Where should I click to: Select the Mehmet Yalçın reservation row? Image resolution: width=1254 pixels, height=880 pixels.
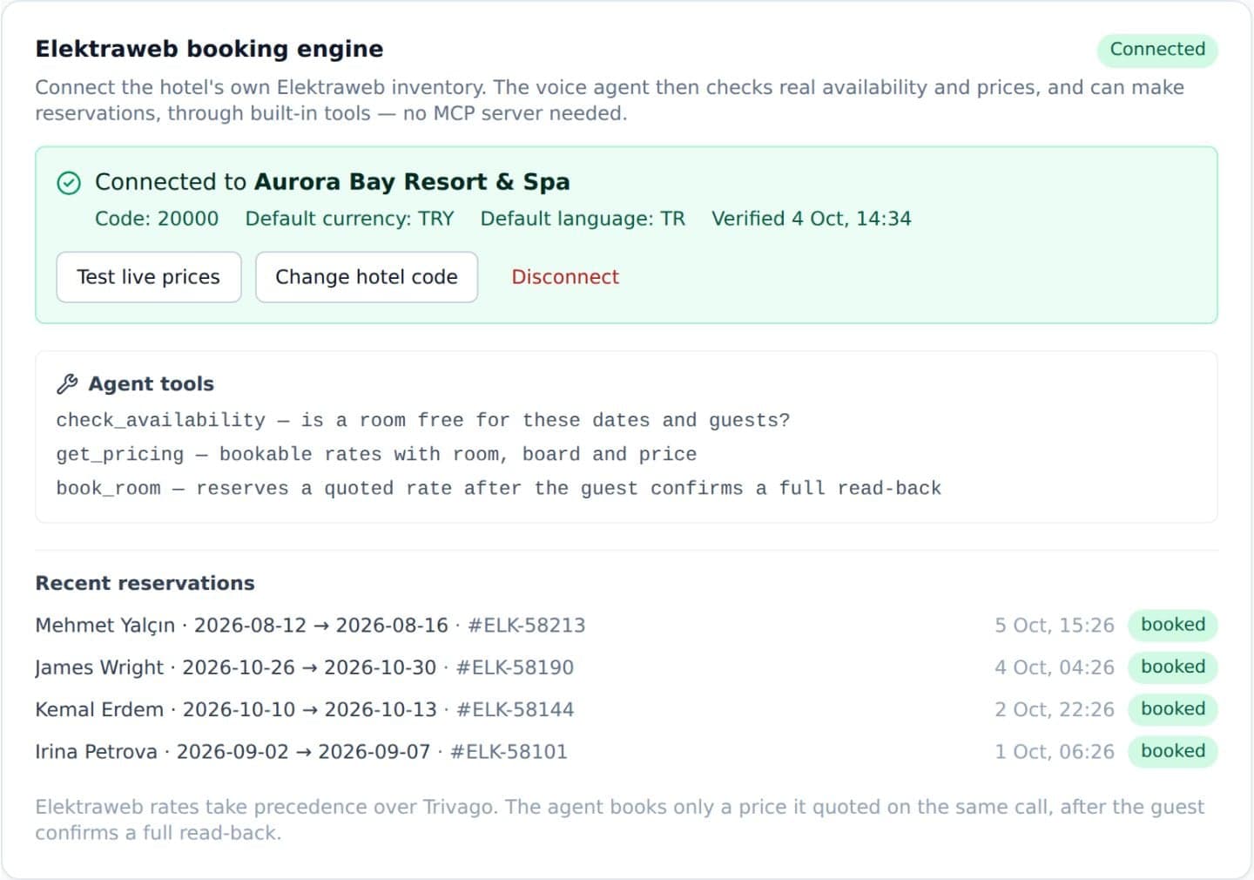click(x=626, y=626)
